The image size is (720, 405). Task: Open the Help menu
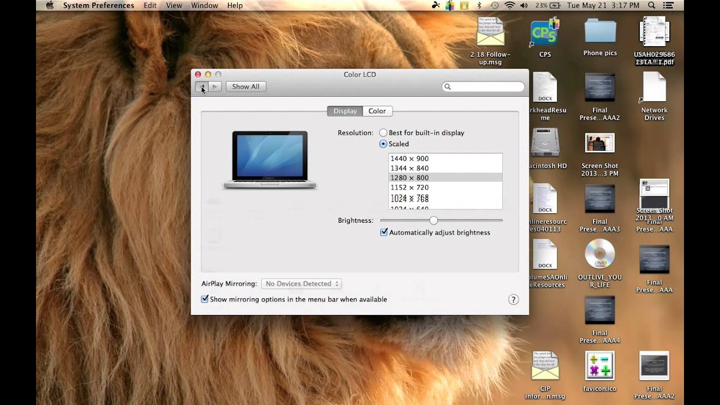[x=235, y=6]
